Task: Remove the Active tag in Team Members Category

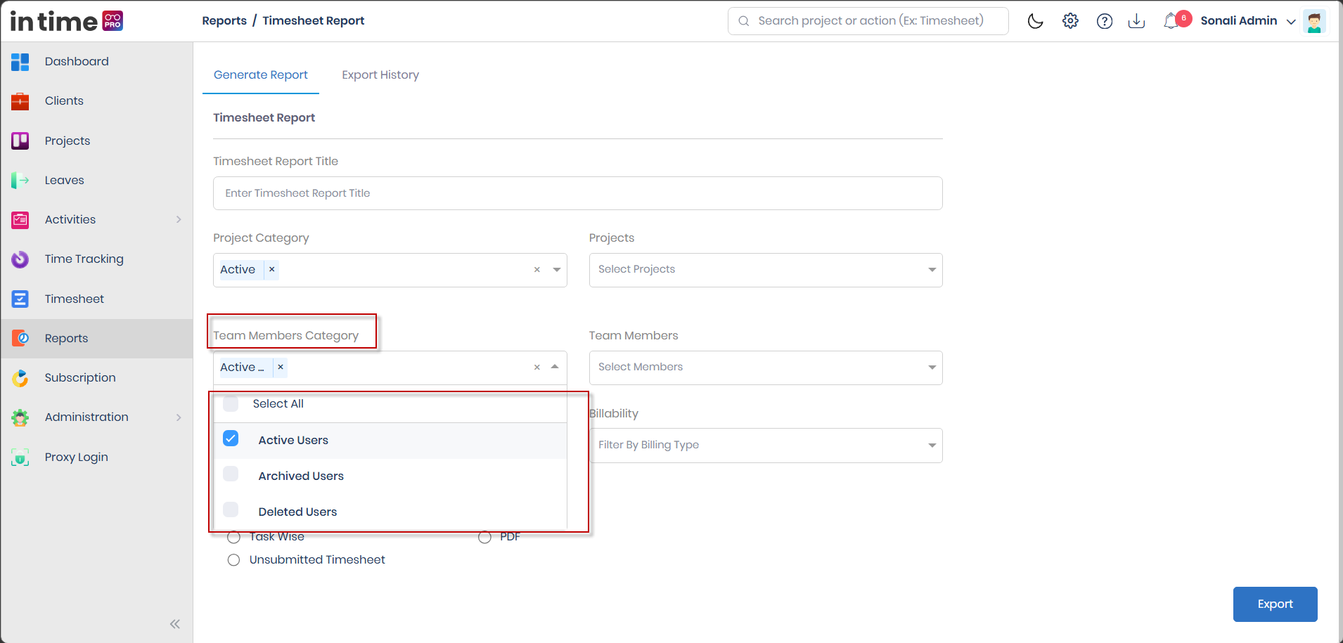Action: (x=281, y=368)
